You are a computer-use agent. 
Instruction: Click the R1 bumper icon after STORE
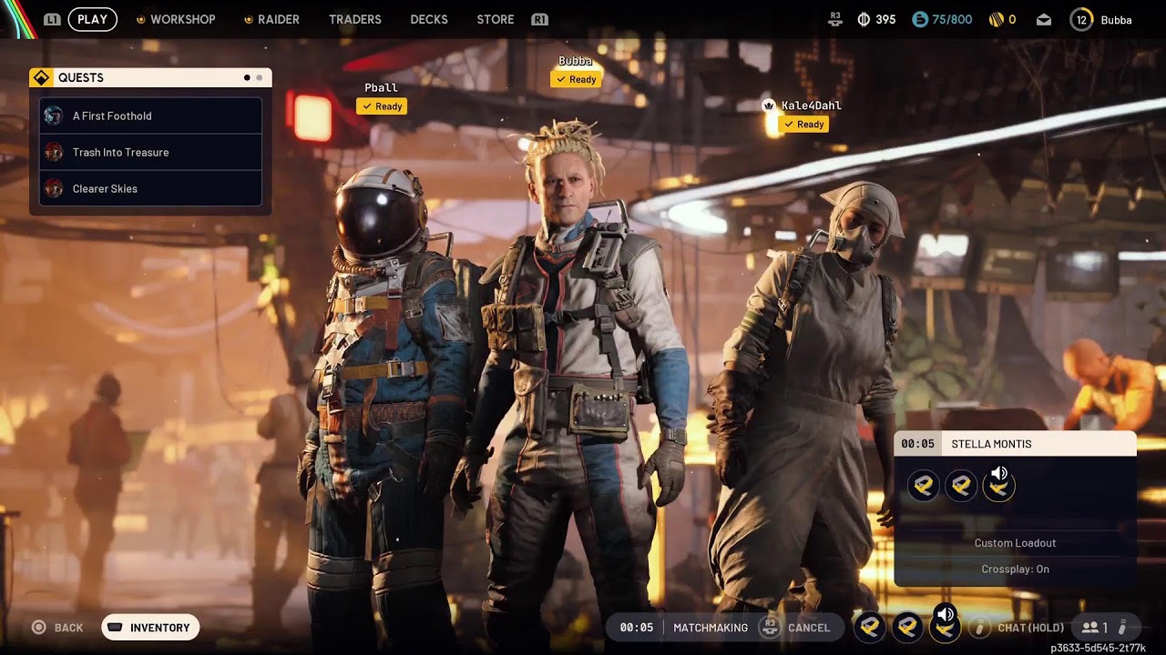coord(539,19)
